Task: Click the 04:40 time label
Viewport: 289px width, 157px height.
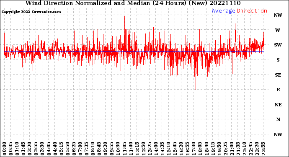Action: [55, 149]
